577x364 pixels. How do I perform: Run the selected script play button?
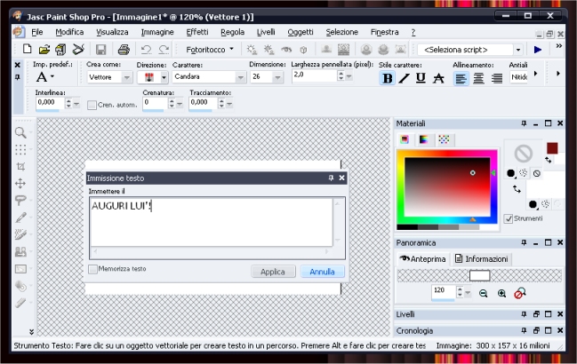pos(538,50)
